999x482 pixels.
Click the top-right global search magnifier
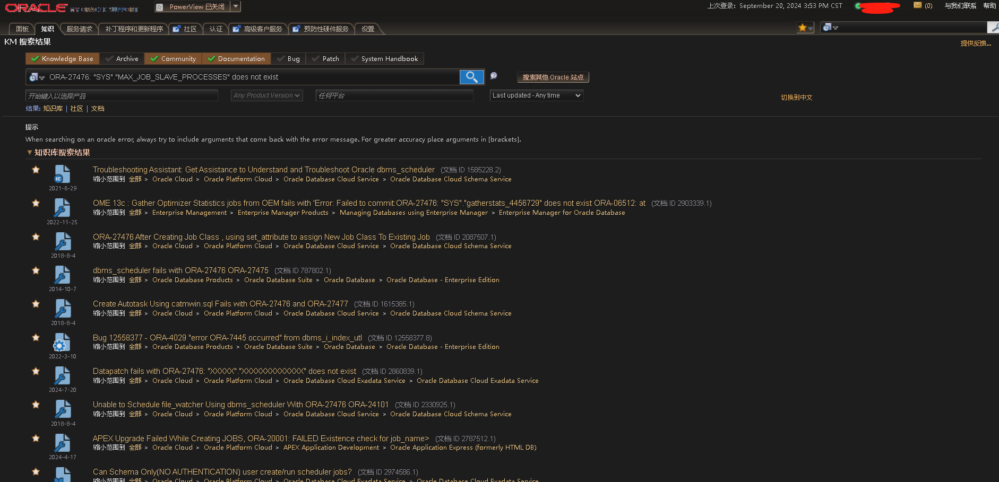click(993, 27)
